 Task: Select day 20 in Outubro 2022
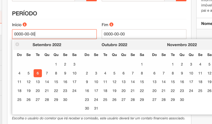click(x=124, y=91)
